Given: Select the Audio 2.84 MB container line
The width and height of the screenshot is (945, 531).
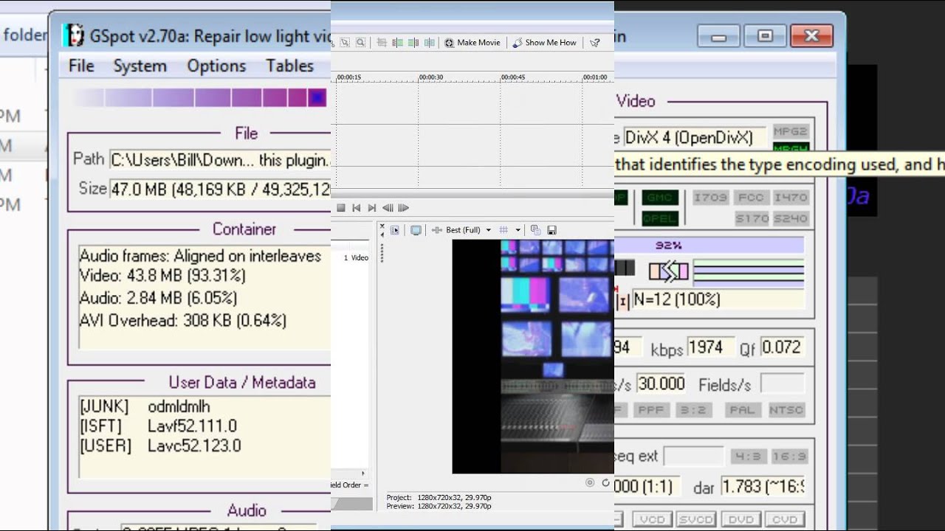Looking at the screenshot, I should (158, 298).
